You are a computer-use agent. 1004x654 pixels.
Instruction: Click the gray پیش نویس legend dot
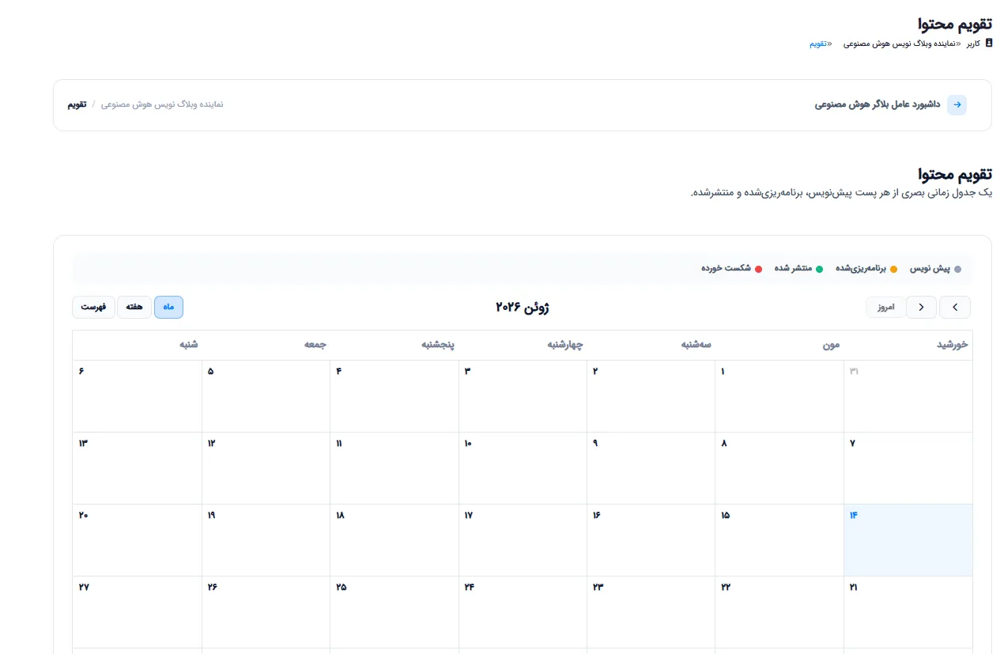(x=958, y=270)
